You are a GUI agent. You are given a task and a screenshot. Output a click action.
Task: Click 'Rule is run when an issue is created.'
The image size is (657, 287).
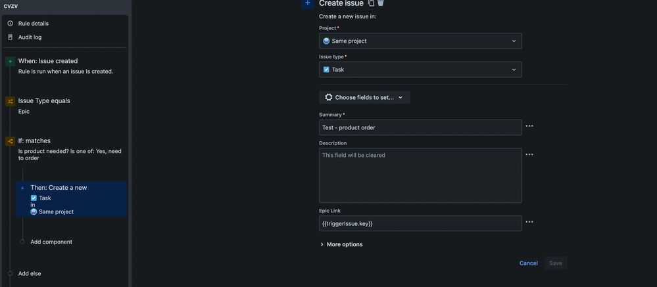(x=66, y=72)
